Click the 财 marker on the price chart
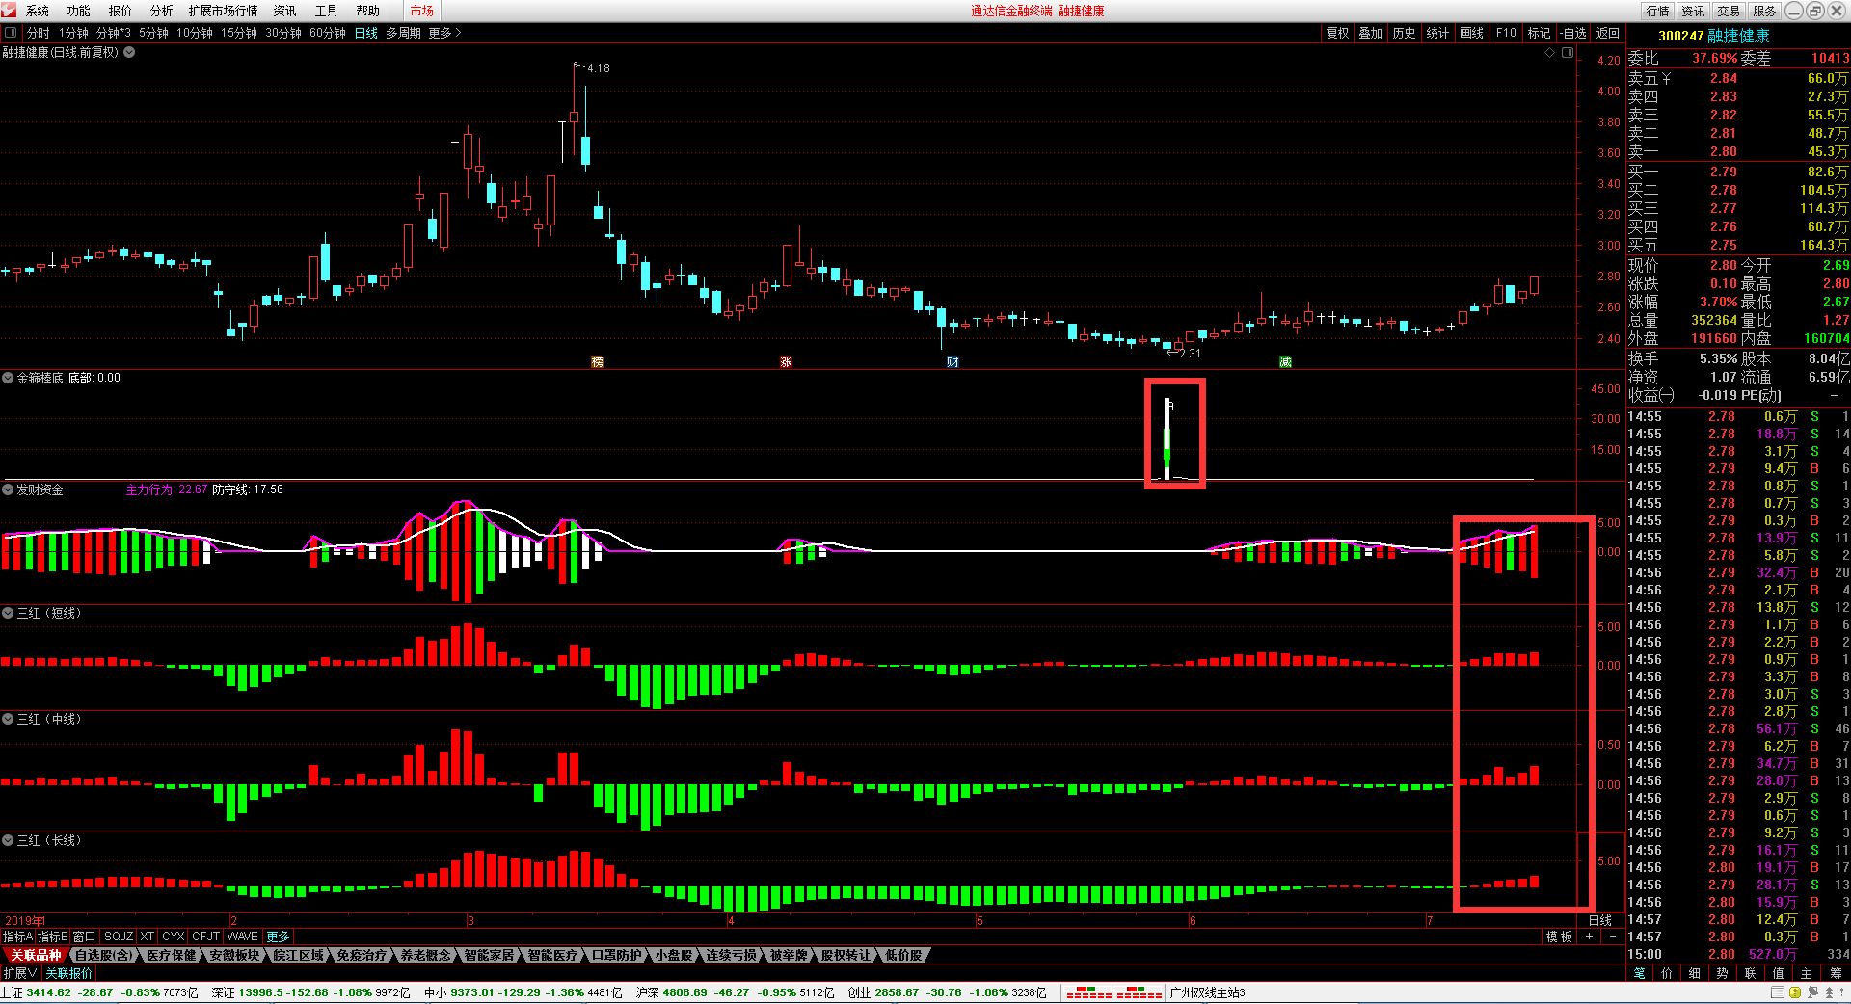Screen dimensions: 1851x1004 pyautogui.click(x=952, y=362)
